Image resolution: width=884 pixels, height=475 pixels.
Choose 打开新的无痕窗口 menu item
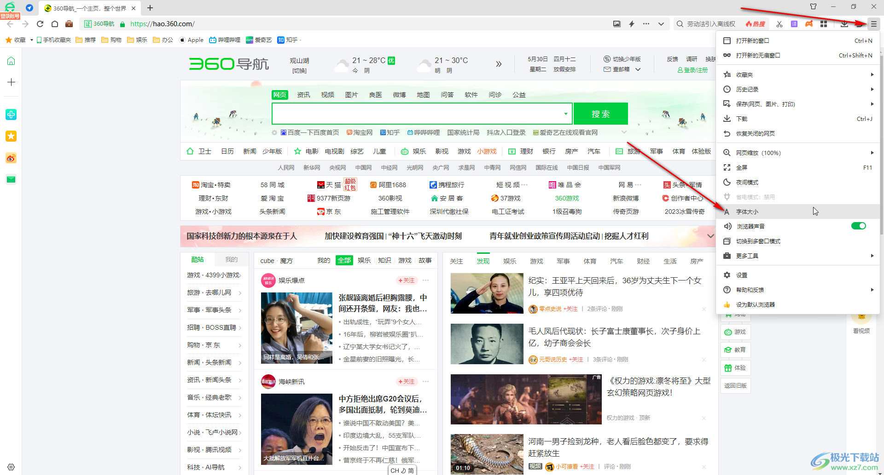[x=798, y=55]
